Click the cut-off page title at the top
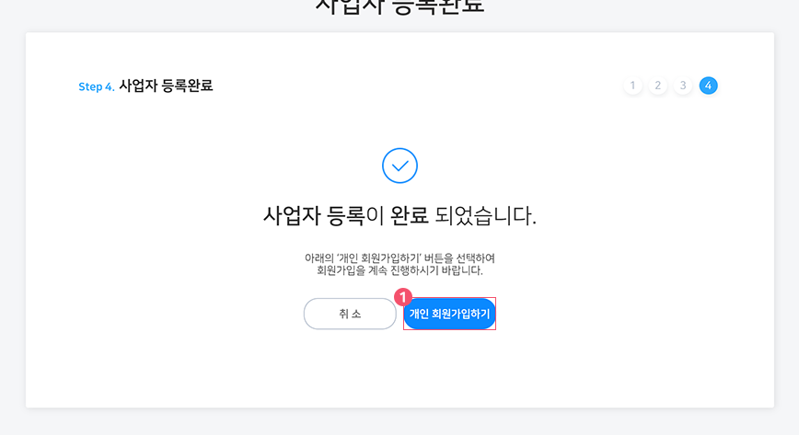 pyautogui.click(x=400, y=7)
